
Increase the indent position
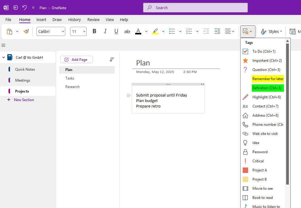[217, 31]
